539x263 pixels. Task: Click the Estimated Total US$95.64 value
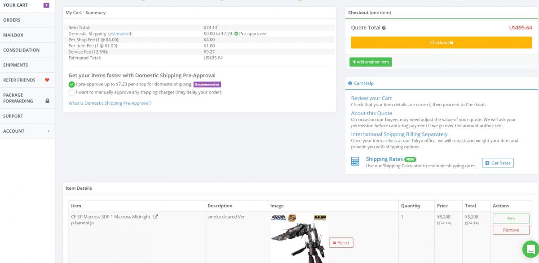click(213, 58)
